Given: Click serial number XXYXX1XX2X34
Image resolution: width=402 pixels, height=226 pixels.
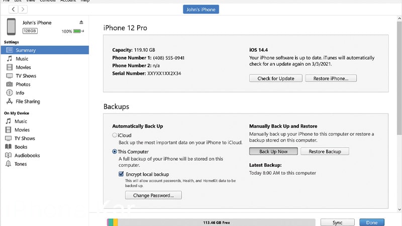Looking at the screenshot, I should [x=164, y=73].
